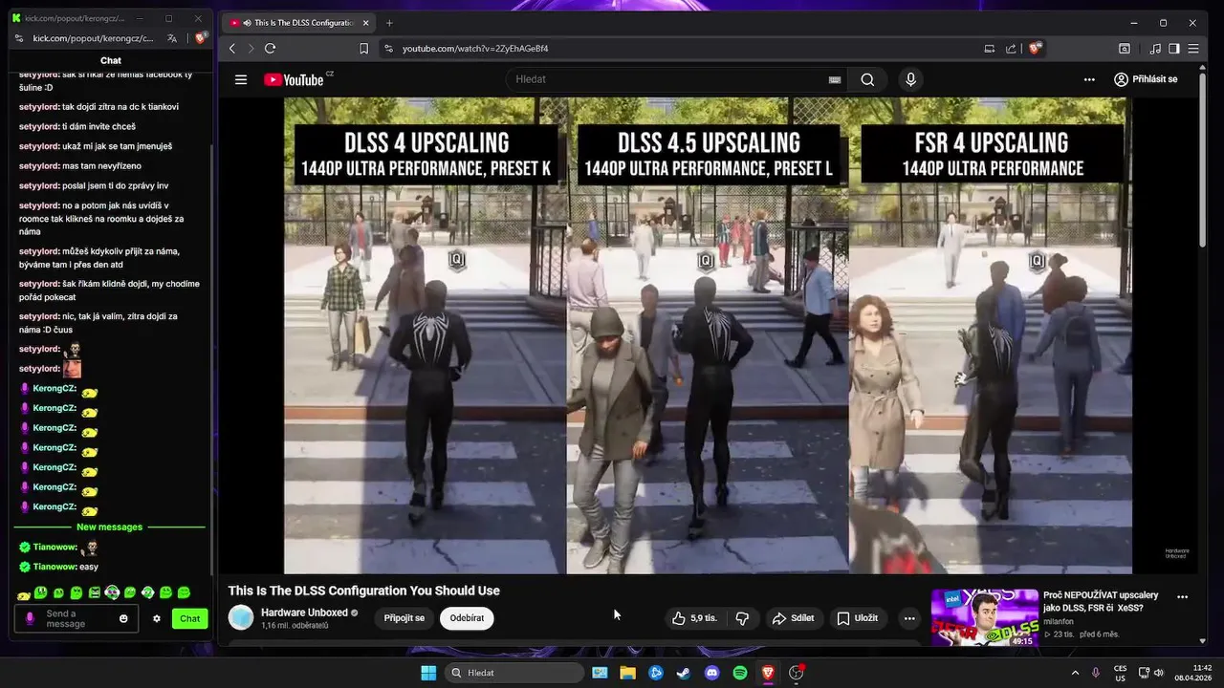Open Steam from the taskbar
Screen dimensions: 1224x688
[683, 673]
